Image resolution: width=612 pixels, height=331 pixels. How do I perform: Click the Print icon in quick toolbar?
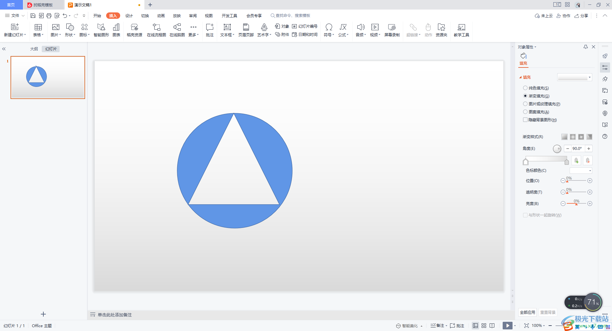[49, 16]
